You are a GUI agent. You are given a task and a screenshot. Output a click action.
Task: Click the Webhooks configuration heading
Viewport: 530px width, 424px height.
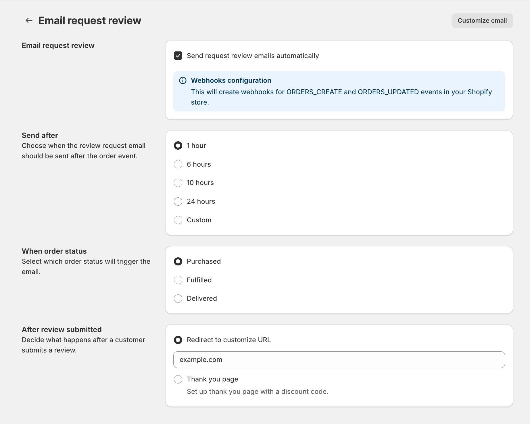tap(231, 80)
